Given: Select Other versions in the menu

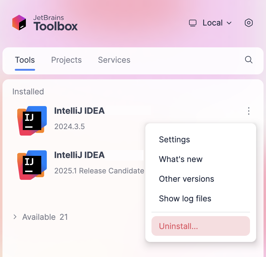Looking at the screenshot, I should pyautogui.click(x=186, y=179).
